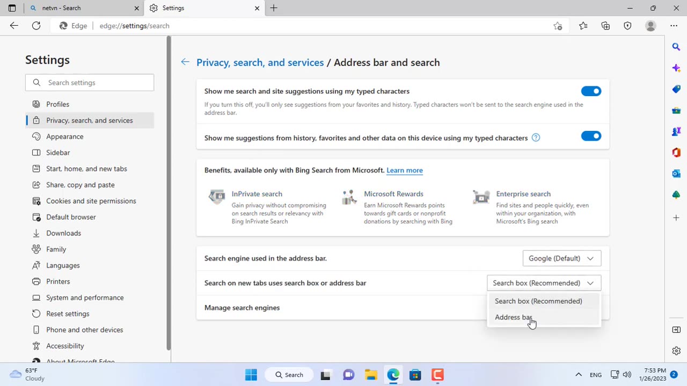Image resolution: width=687 pixels, height=386 pixels.
Task: Open Appearance settings section
Action: pyautogui.click(x=90, y=136)
